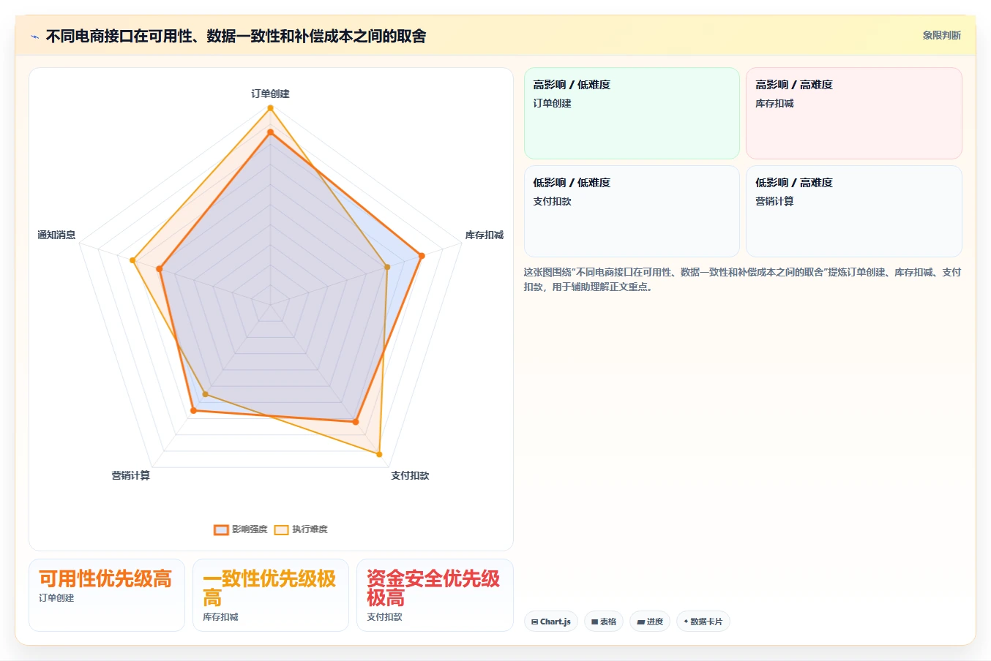Open the 高影响 / 高难度 quadrant card
The image size is (991, 661).
(853, 113)
